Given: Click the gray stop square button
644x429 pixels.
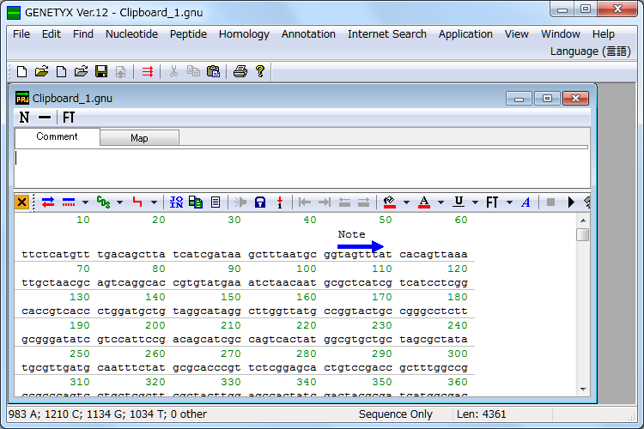Looking at the screenshot, I should click(x=550, y=202).
